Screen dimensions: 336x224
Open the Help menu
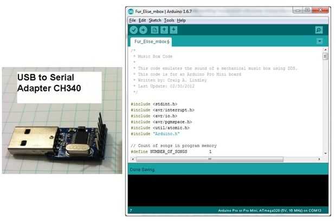[182, 21]
